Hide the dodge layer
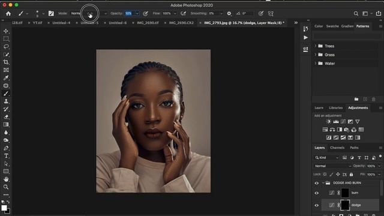The image size is (384, 216). point(317,205)
